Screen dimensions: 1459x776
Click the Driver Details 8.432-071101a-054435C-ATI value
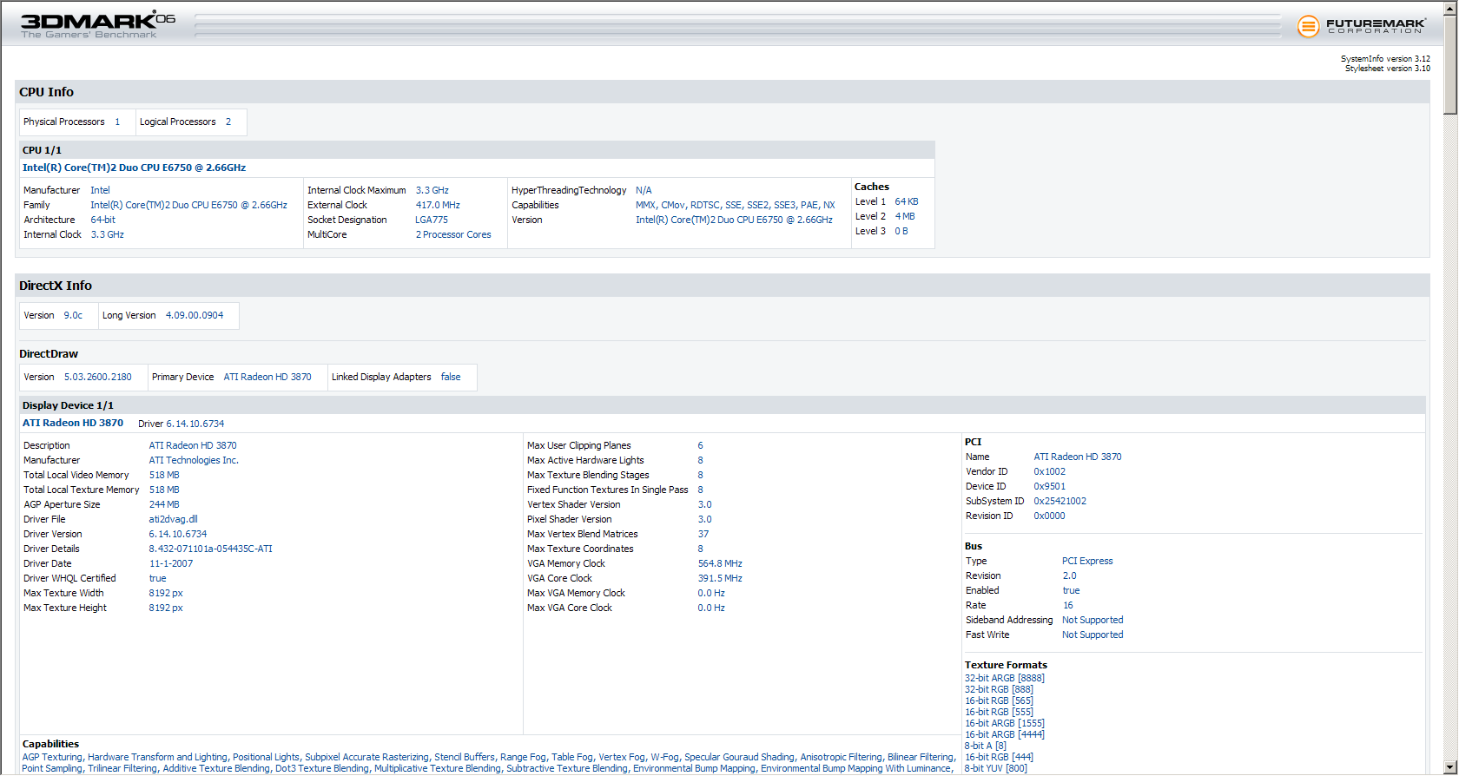click(210, 549)
